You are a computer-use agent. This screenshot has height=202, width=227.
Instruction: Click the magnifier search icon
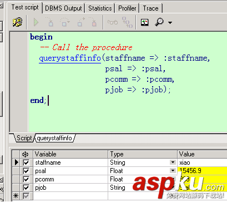click(159, 22)
